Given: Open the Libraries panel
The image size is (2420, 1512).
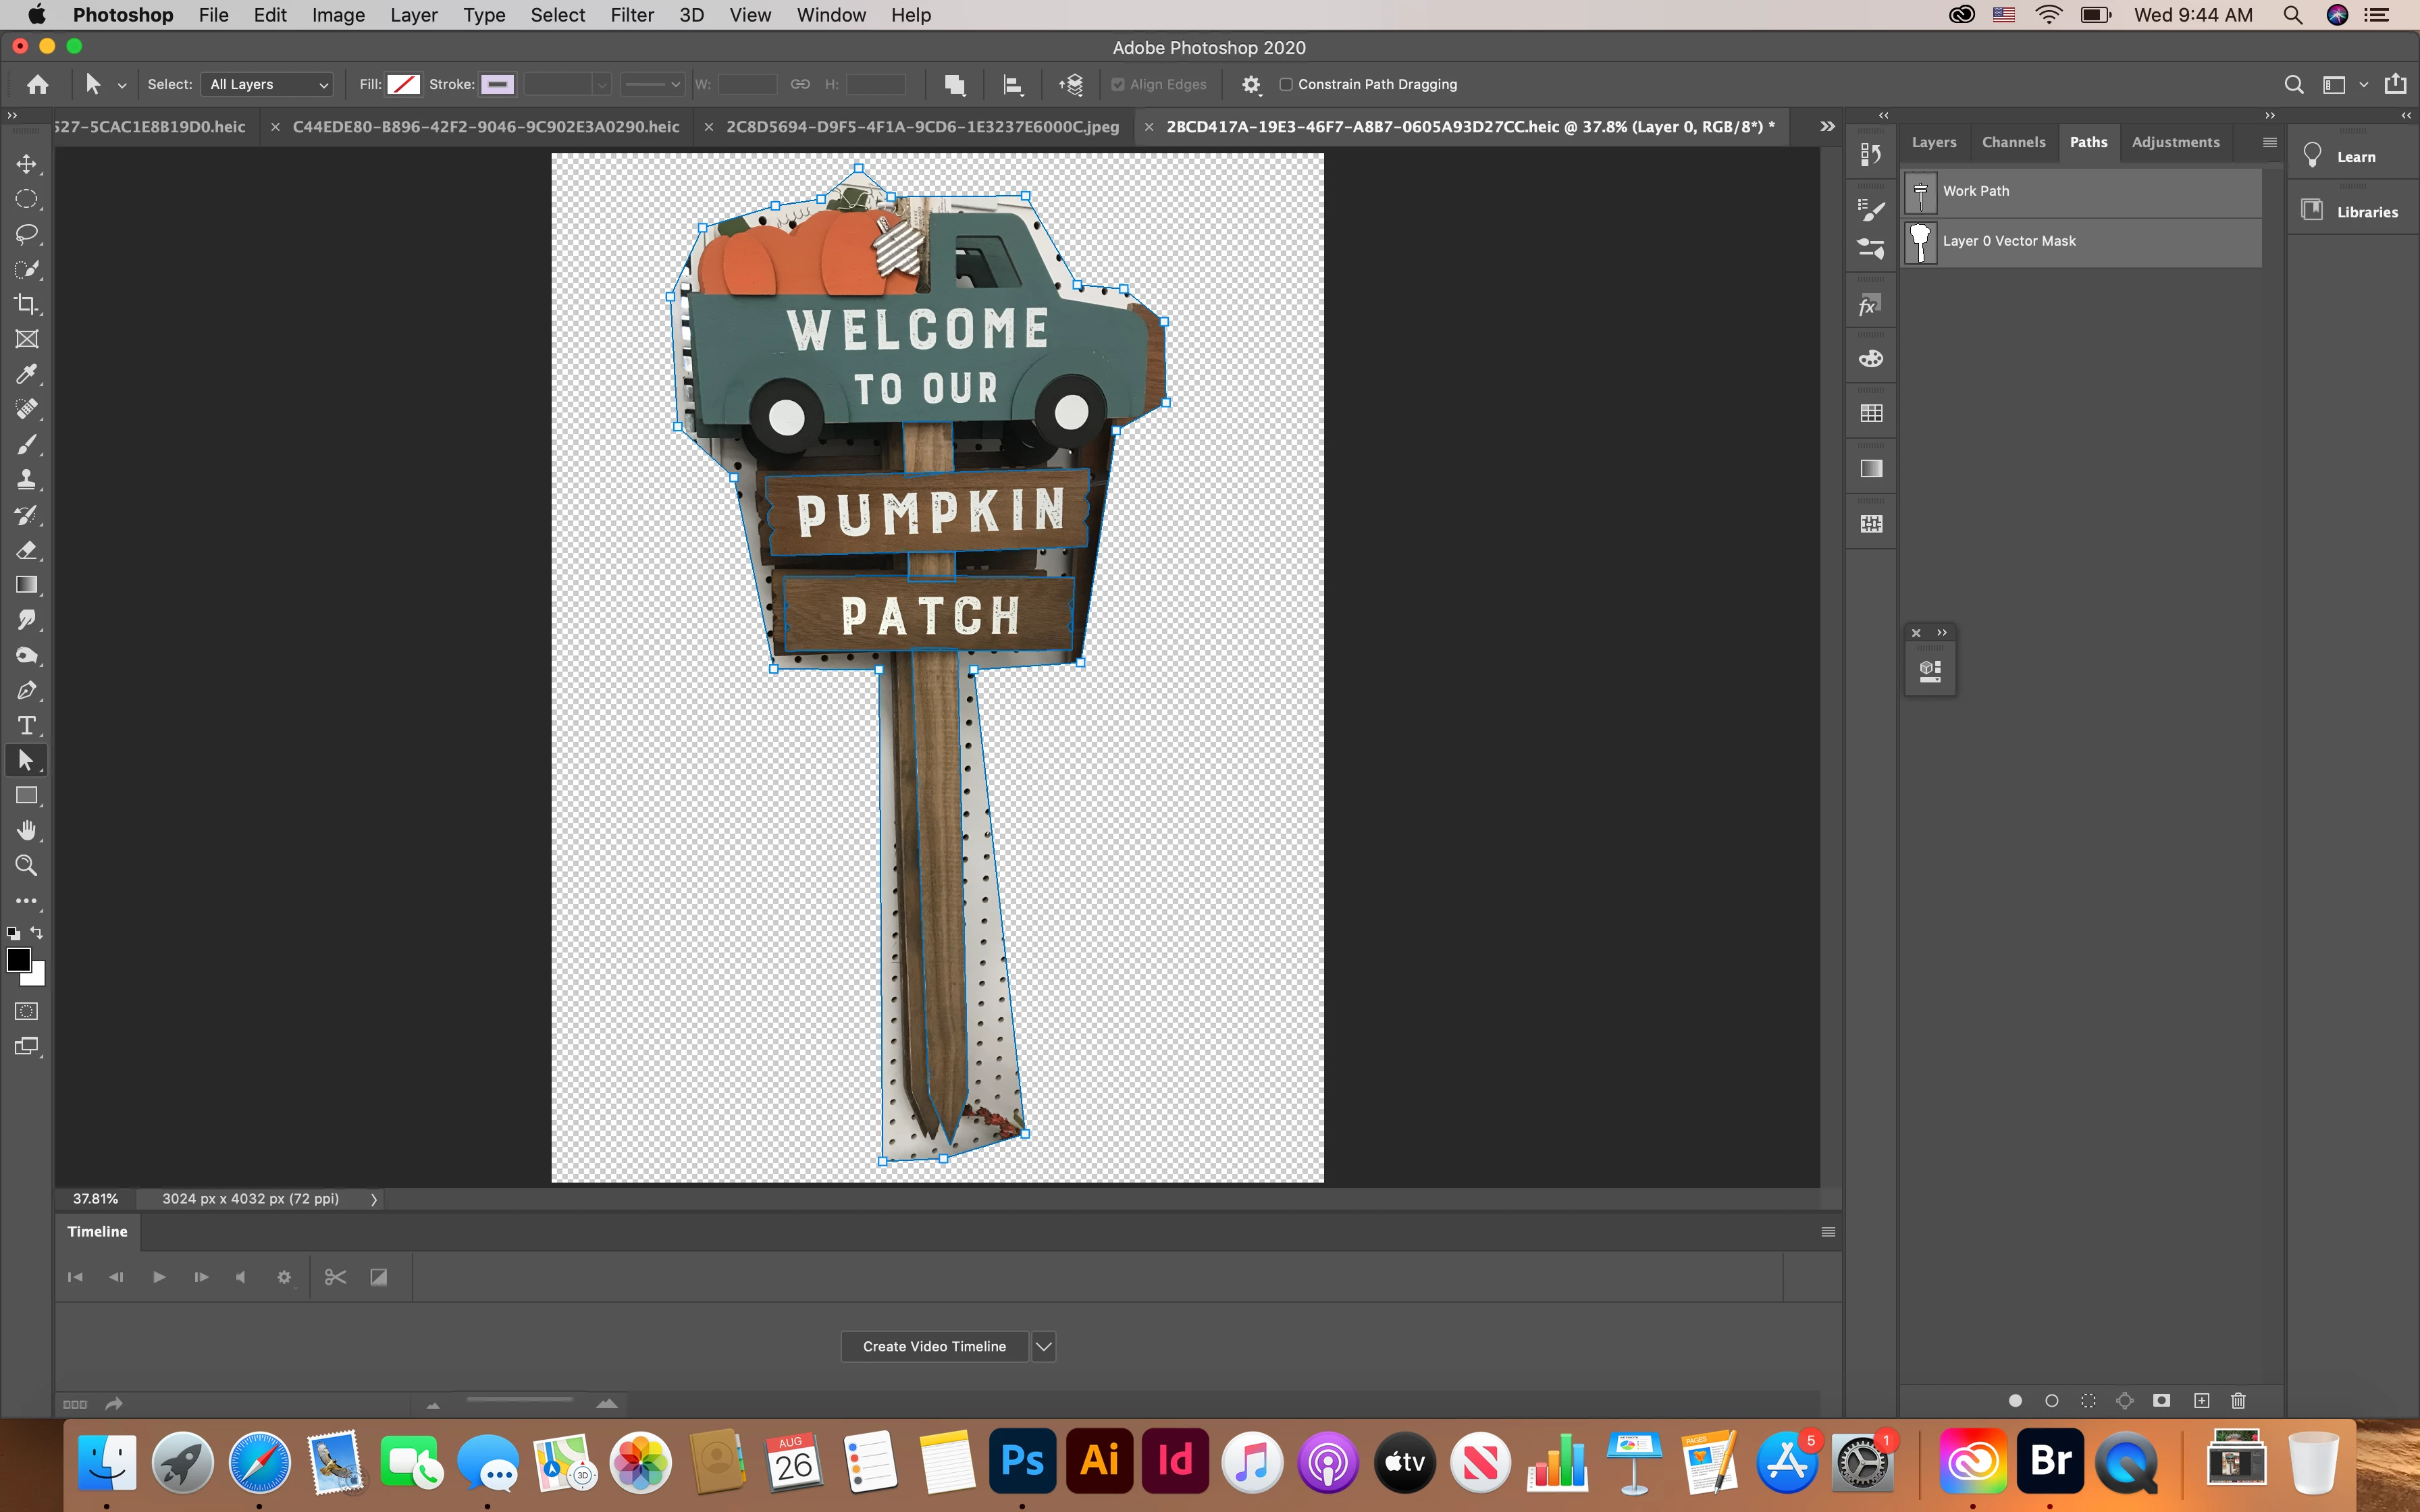Looking at the screenshot, I should tap(2366, 212).
